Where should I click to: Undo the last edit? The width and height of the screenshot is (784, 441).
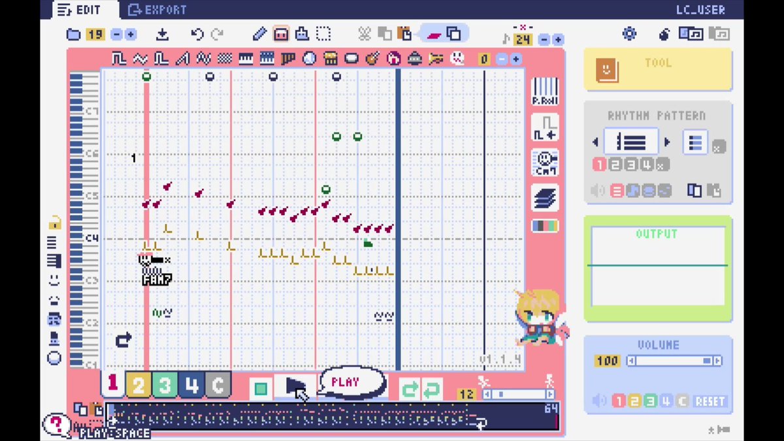[197, 35]
